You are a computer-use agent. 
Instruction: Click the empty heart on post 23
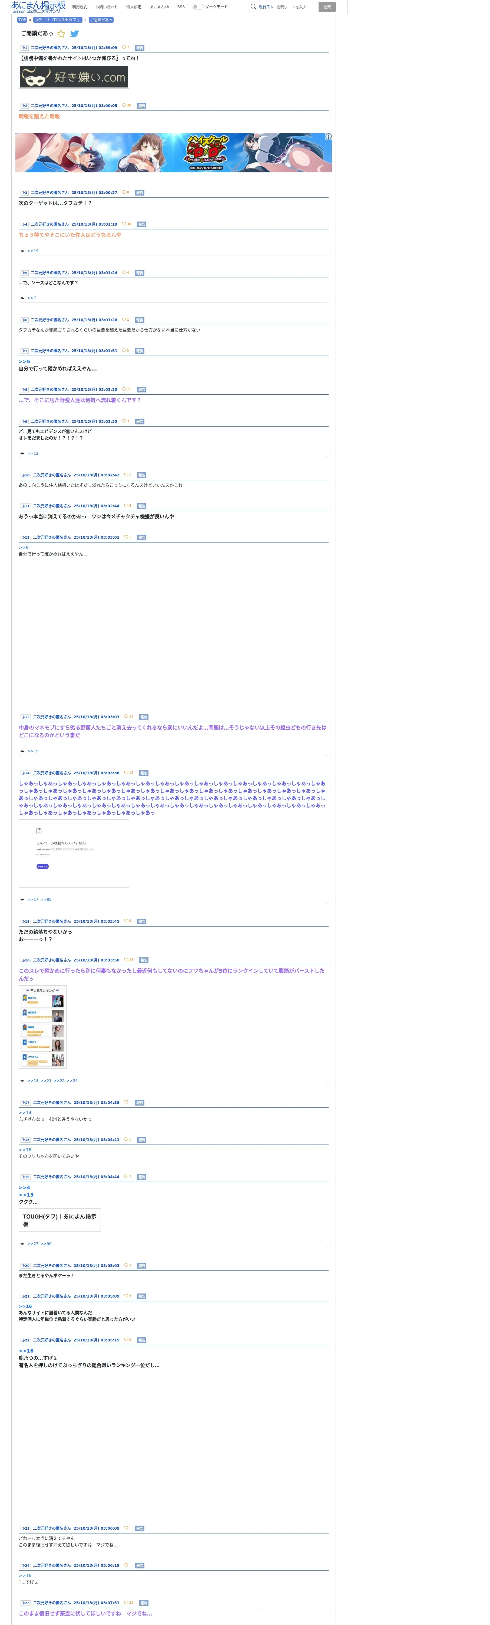126,1528
